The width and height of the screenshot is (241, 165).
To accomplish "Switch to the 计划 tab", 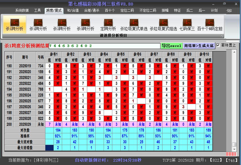I will [214, 11].
